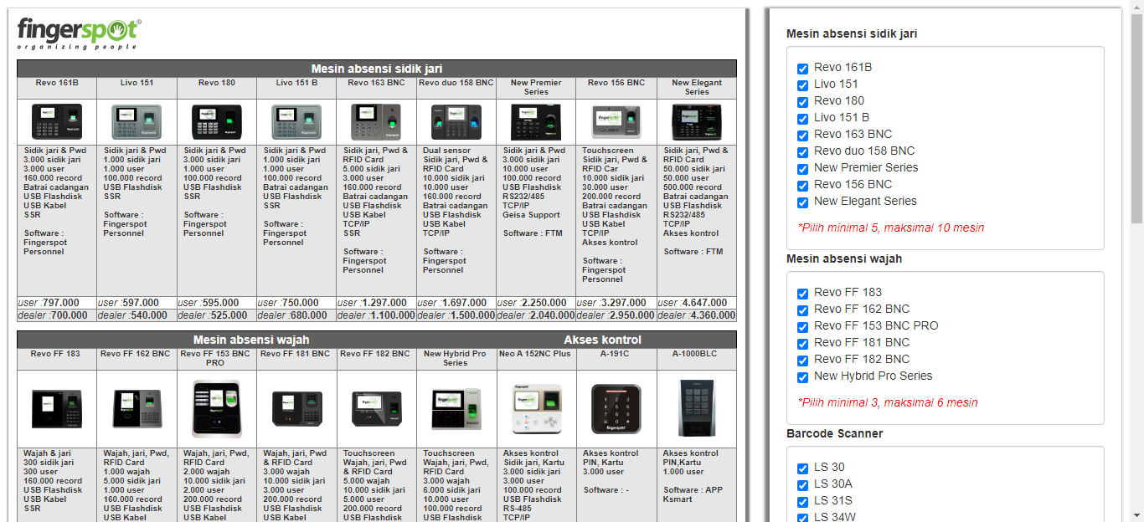Uncheck the Revo 161B checkbox
Screen dimensions: 1144x522
(802, 69)
